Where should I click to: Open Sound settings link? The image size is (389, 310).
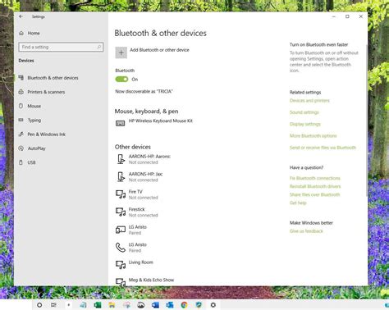[x=304, y=112]
